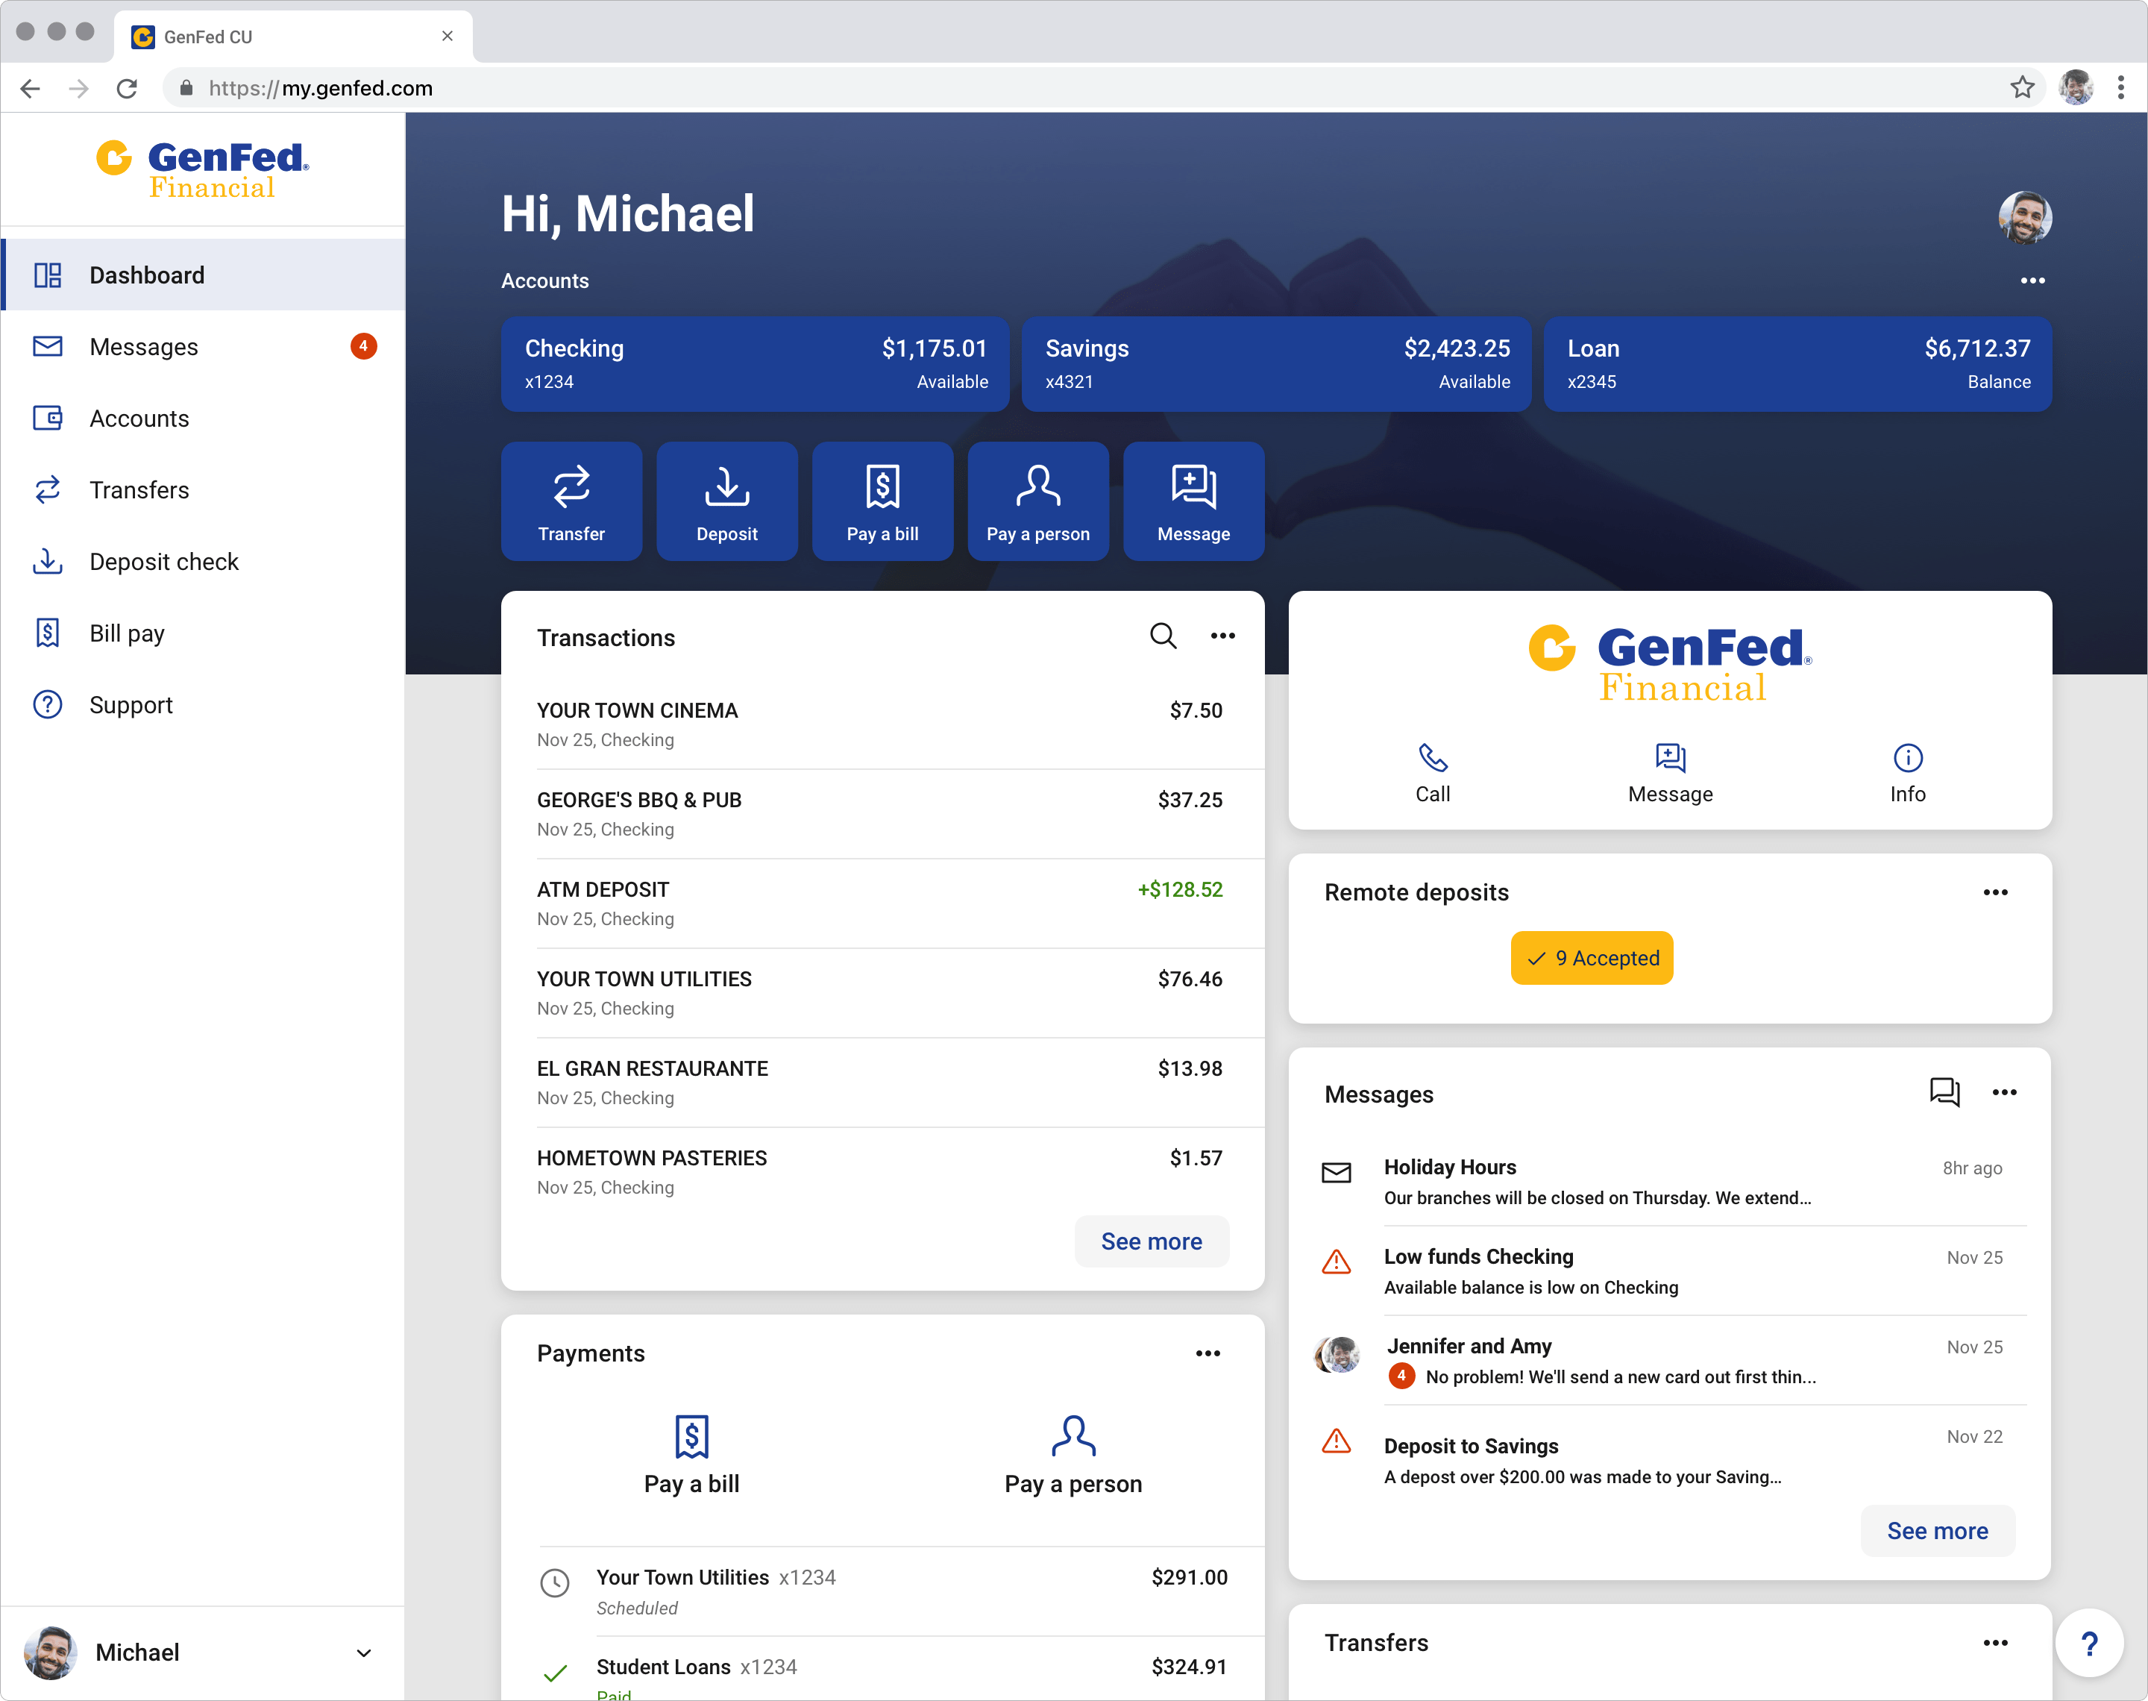The image size is (2148, 1701).
Task: Click the 9 Accepted remote deposits button
Action: (x=1591, y=958)
